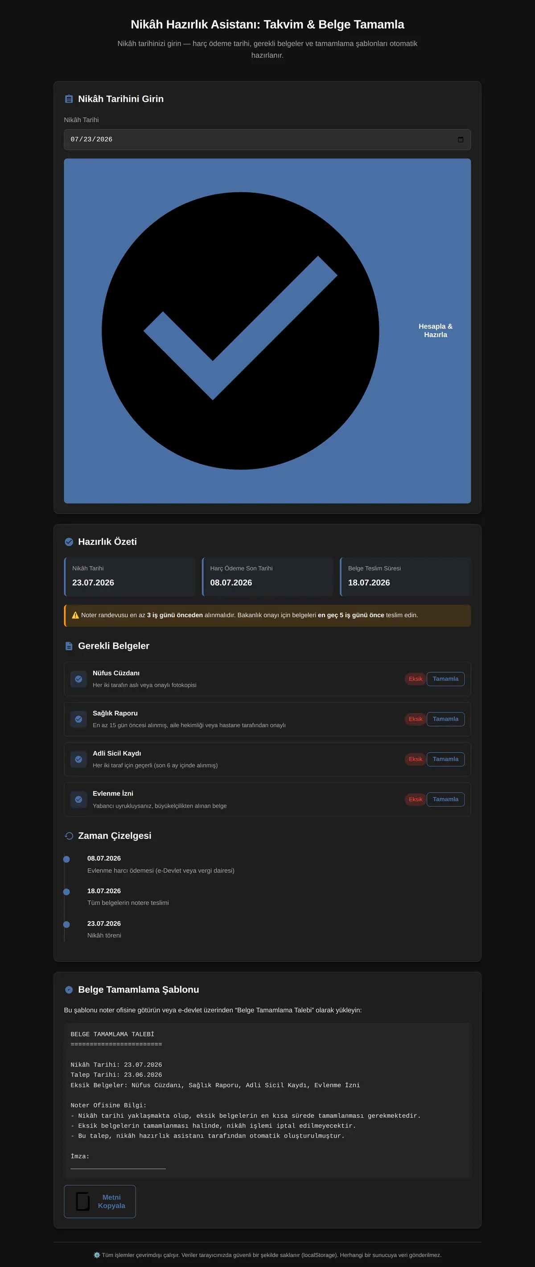Viewport: 535px width, 1267px height.
Task: Click the İmza: line in the template
Action: pos(80,1156)
